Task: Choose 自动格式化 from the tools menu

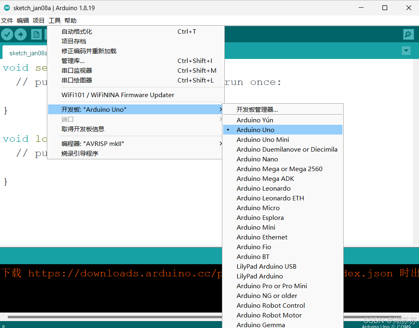Action: point(135,32)
